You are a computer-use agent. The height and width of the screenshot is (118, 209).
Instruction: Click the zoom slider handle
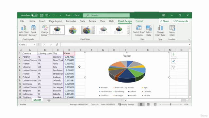coord(170,104)
